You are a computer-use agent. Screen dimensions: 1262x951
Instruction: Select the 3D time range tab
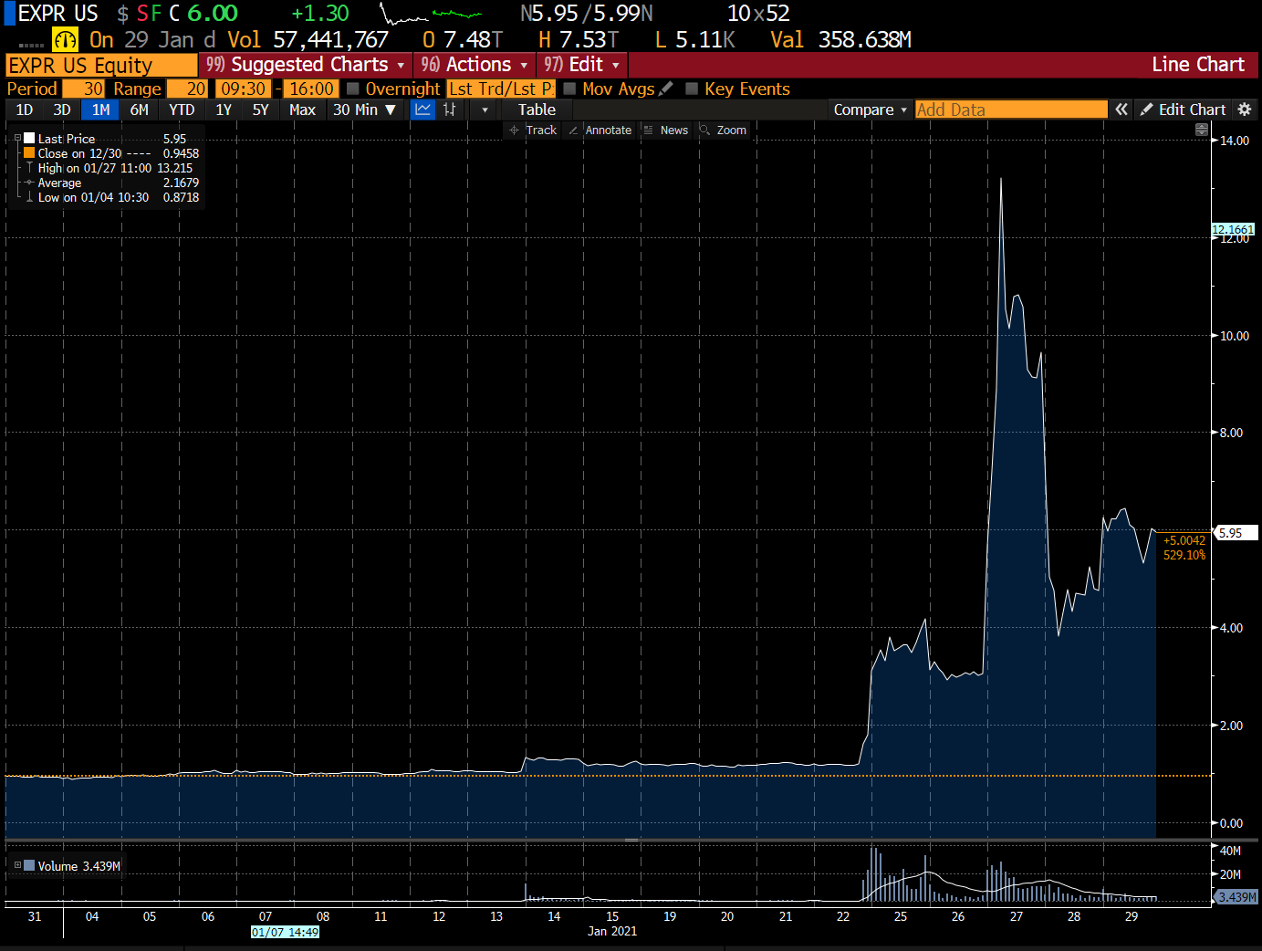tap(62, 110)
